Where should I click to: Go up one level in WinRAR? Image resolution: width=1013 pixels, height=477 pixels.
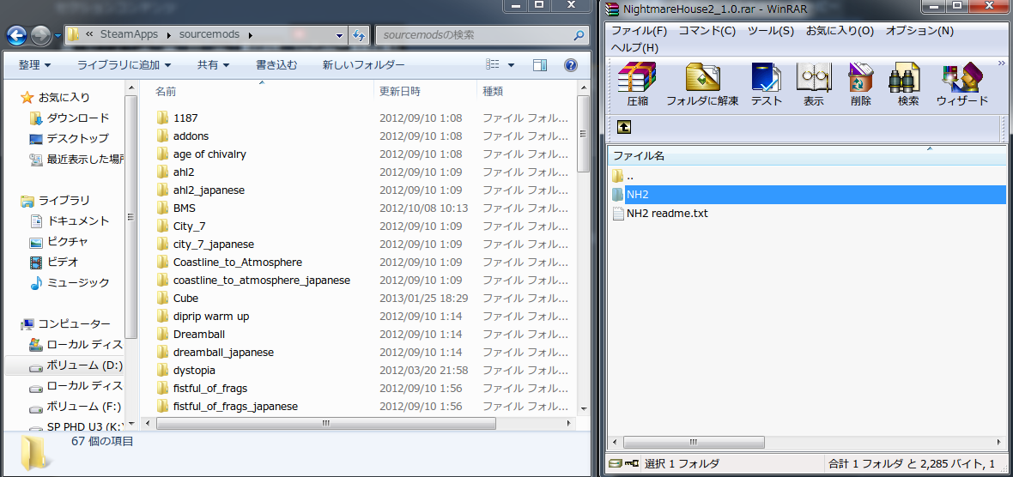coord(624,126)
